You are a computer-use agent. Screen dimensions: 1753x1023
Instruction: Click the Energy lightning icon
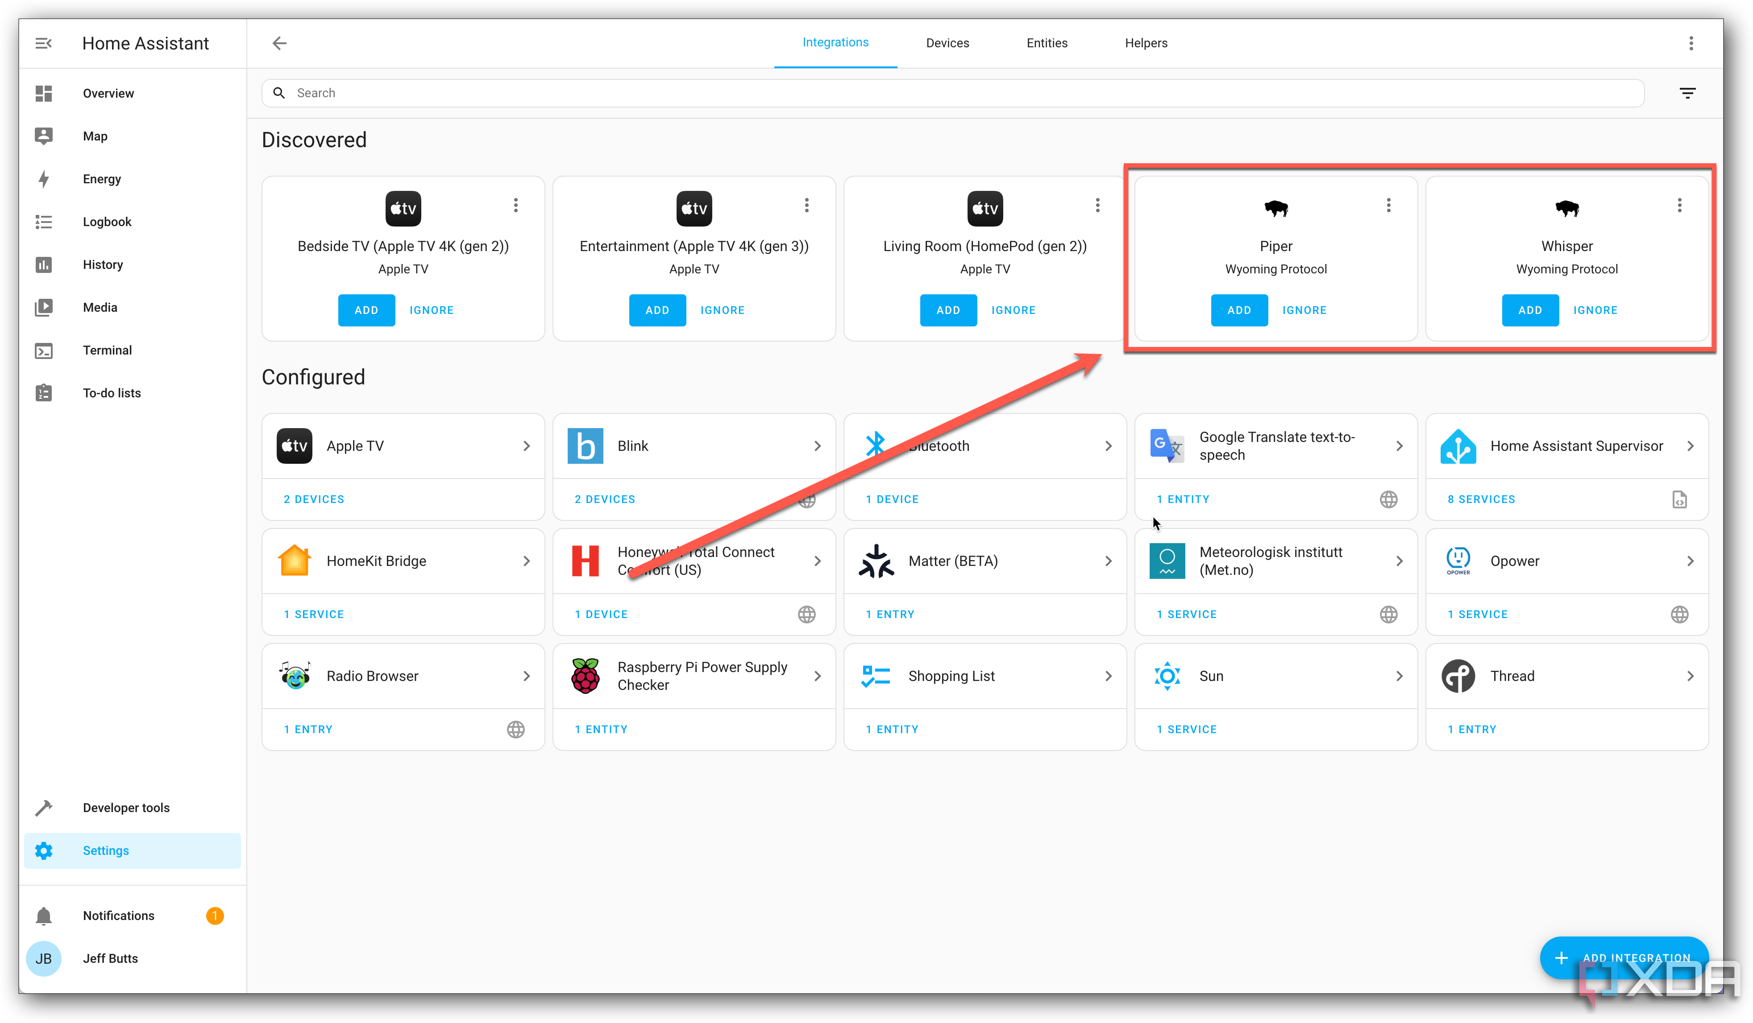click(43, 179)
